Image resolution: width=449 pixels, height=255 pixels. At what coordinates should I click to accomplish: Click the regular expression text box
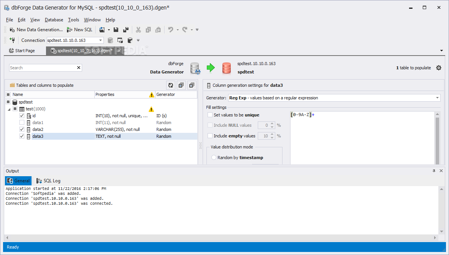coord(363,138)
